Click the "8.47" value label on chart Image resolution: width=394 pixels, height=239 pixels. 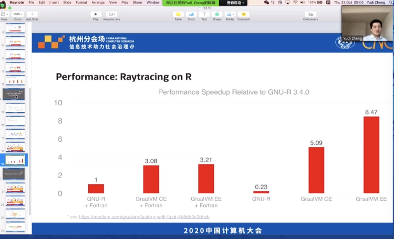[x=371, y=112]
